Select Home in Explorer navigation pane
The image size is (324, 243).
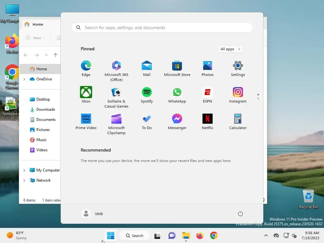click(40, 69)
